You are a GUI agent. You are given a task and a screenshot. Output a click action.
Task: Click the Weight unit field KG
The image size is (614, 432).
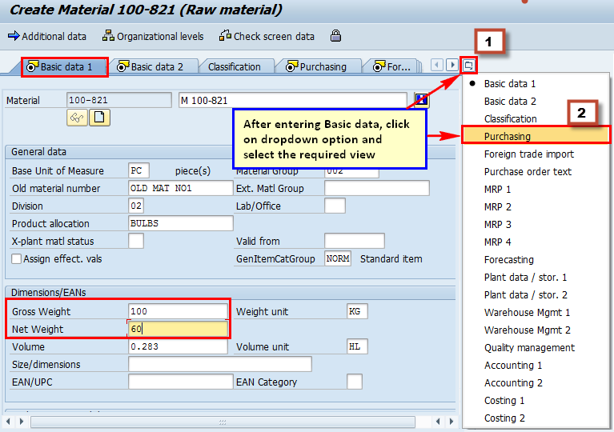[357, 311]
